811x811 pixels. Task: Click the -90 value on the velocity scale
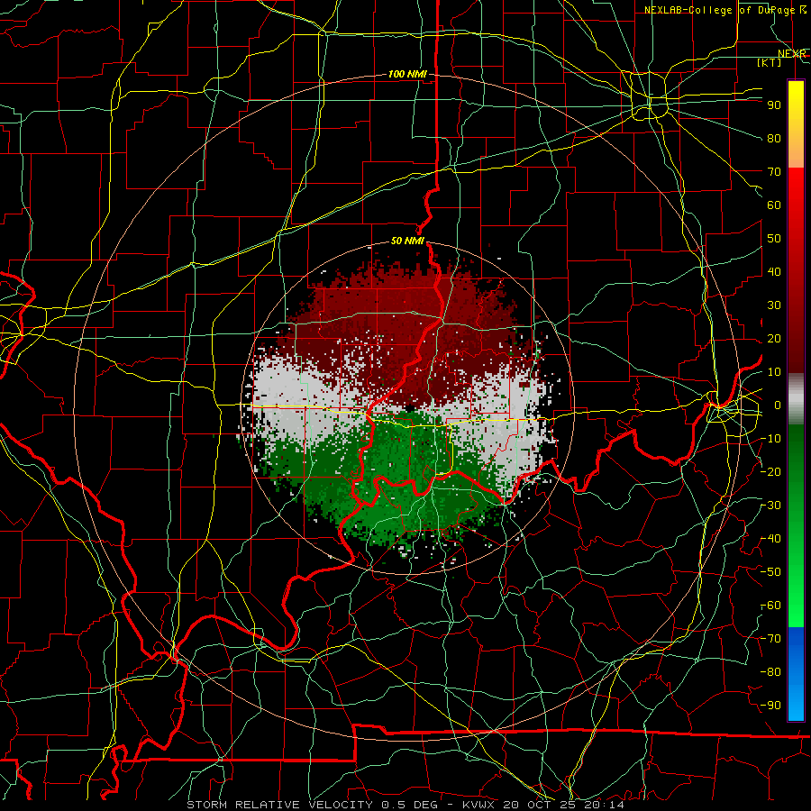[771, 706]
